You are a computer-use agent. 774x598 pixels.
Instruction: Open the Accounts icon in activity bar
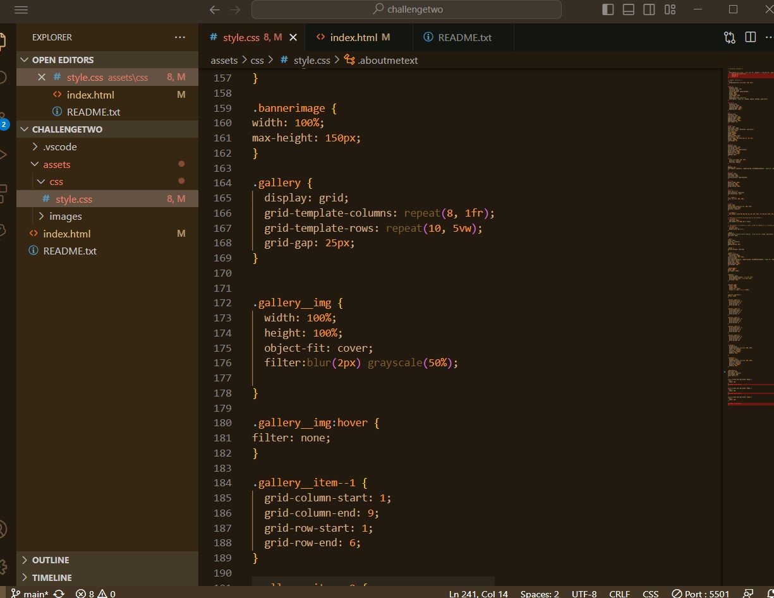click(3, 529)
